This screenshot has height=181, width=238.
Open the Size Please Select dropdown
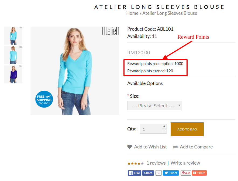[x=154, y=106]
